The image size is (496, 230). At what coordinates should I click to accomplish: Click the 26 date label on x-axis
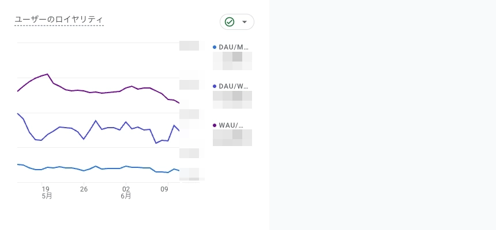pyautogui.click(x=84, y=189)
